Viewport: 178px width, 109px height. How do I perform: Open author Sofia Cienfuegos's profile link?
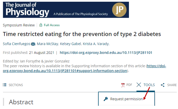pyautogui.click(x=16, y=44)
